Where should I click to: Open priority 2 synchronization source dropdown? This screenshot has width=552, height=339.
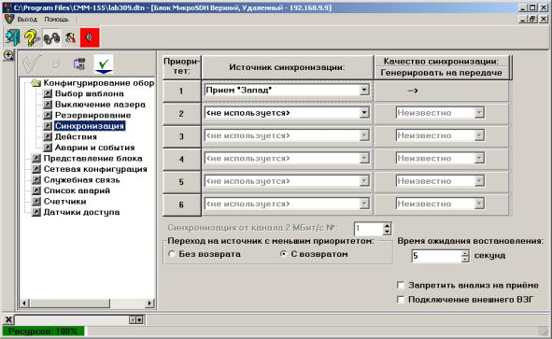(364, 113)
